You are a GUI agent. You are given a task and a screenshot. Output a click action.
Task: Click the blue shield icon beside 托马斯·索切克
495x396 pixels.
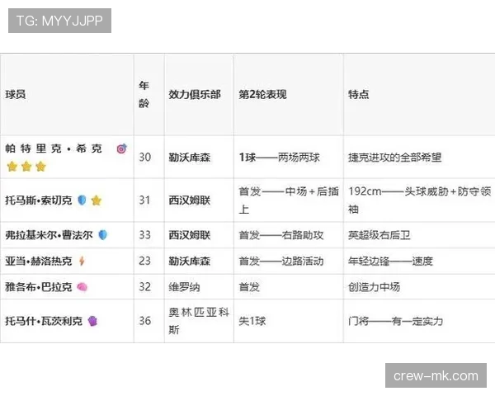point(82,200)
